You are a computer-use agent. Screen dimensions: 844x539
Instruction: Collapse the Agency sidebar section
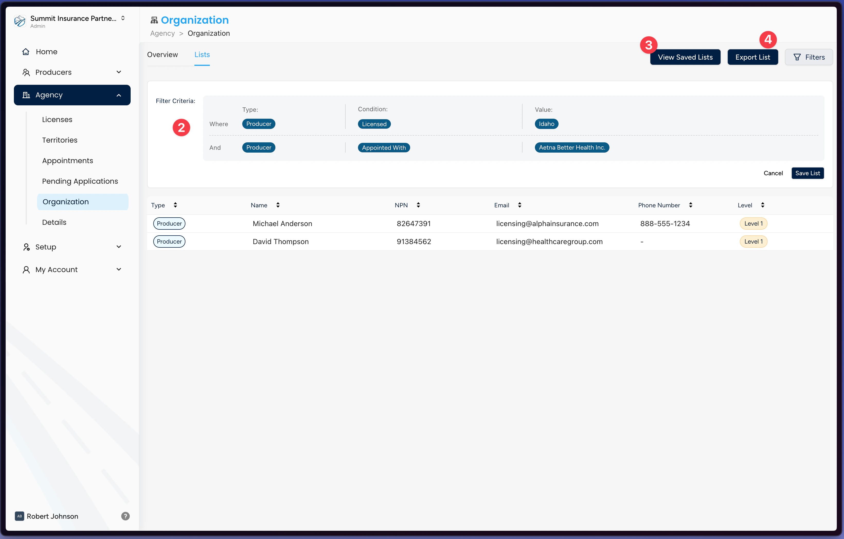(x=119, y=95)
